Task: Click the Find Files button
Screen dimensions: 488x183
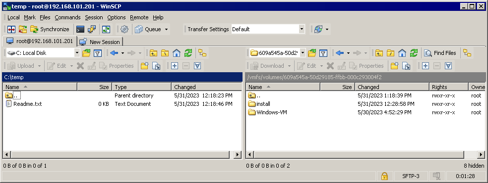Action: [x=440, y=53]
